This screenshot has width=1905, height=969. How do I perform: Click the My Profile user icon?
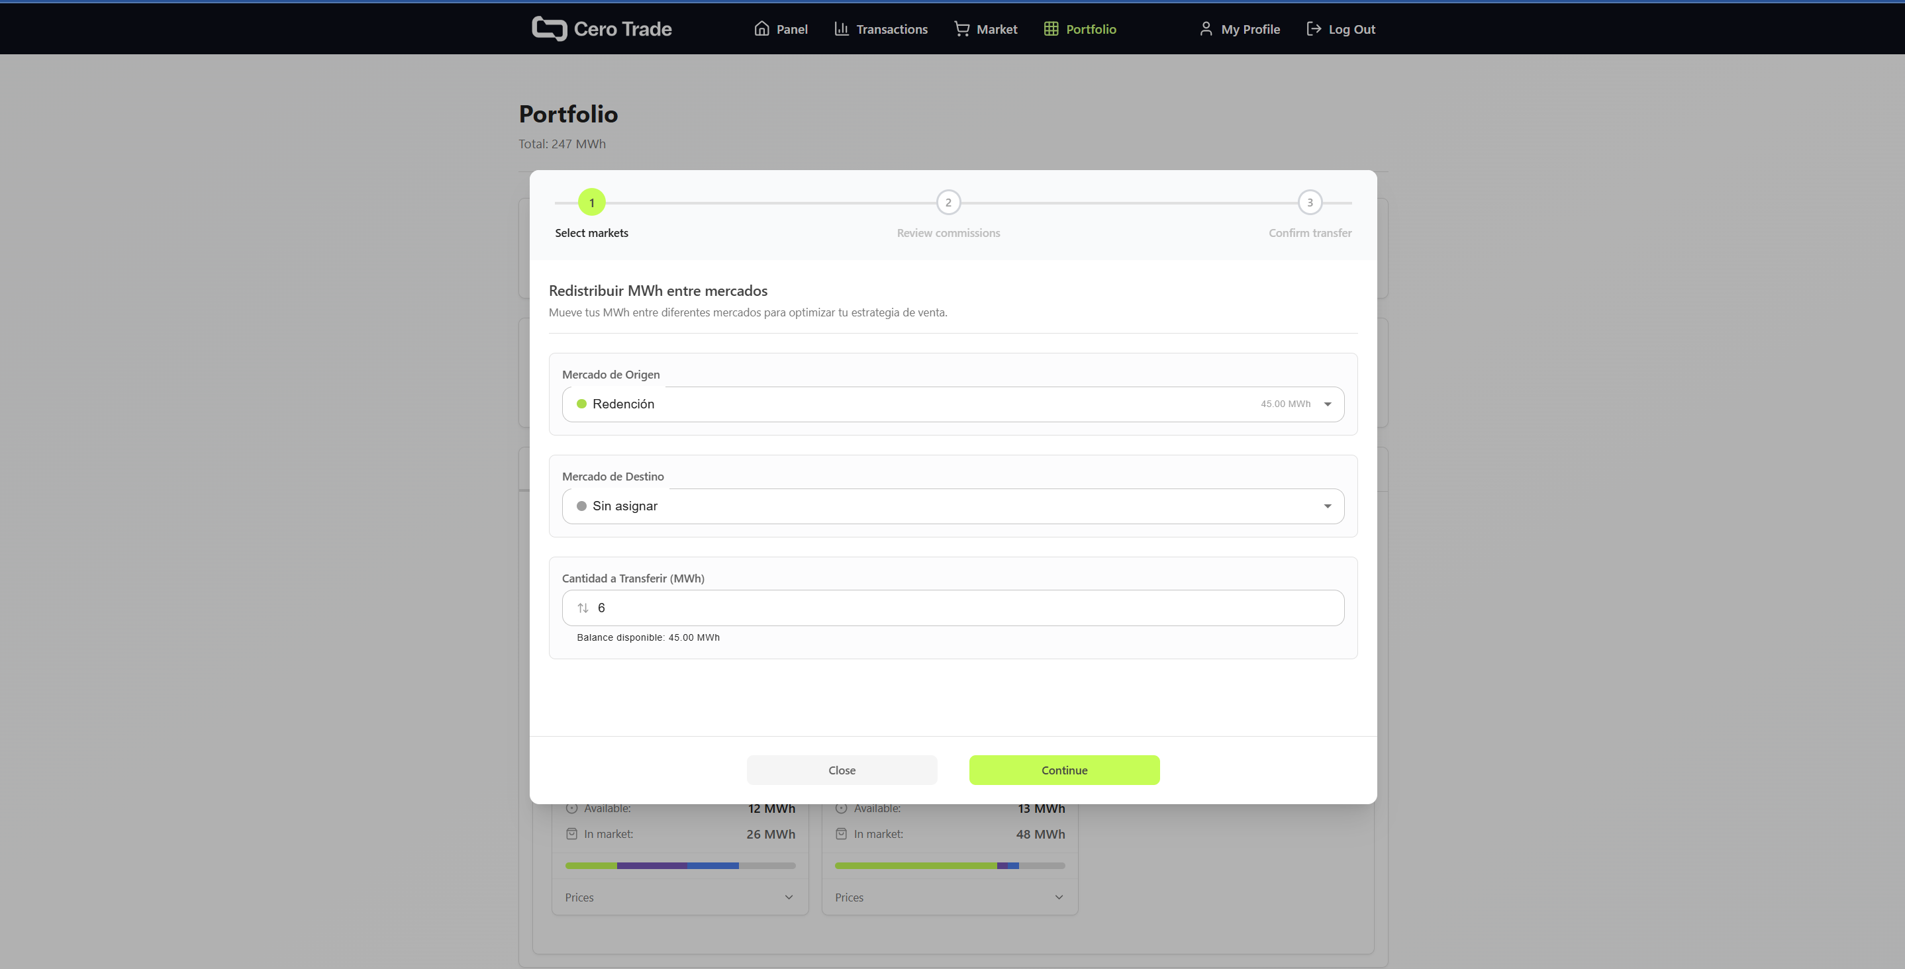click(1205, 29)
